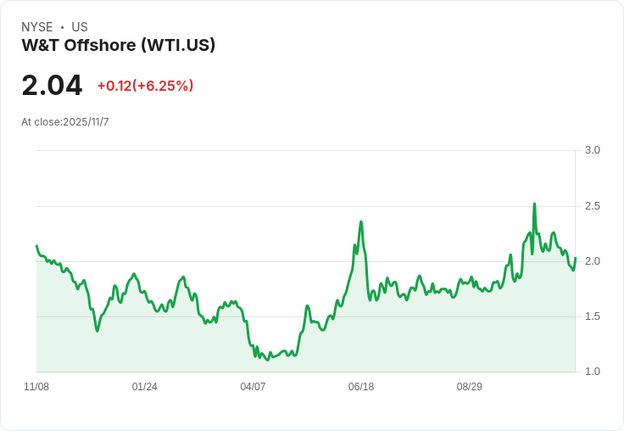Click the 1.0 price axis label
The image size is (624, 431).
click(x=592, y=372)
